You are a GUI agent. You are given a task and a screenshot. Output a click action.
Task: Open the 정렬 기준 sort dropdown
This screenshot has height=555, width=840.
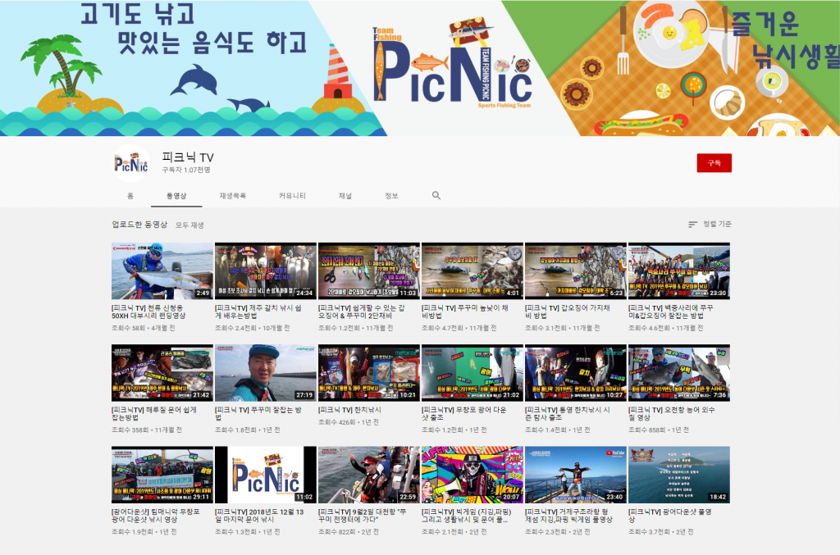710,225
